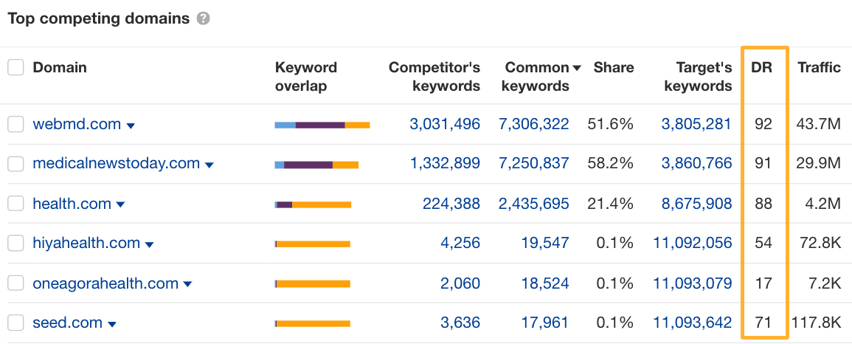Click webmd.com competitor's keywords 3,031,496
Screen dimensions: 852x344
point(445,125)
